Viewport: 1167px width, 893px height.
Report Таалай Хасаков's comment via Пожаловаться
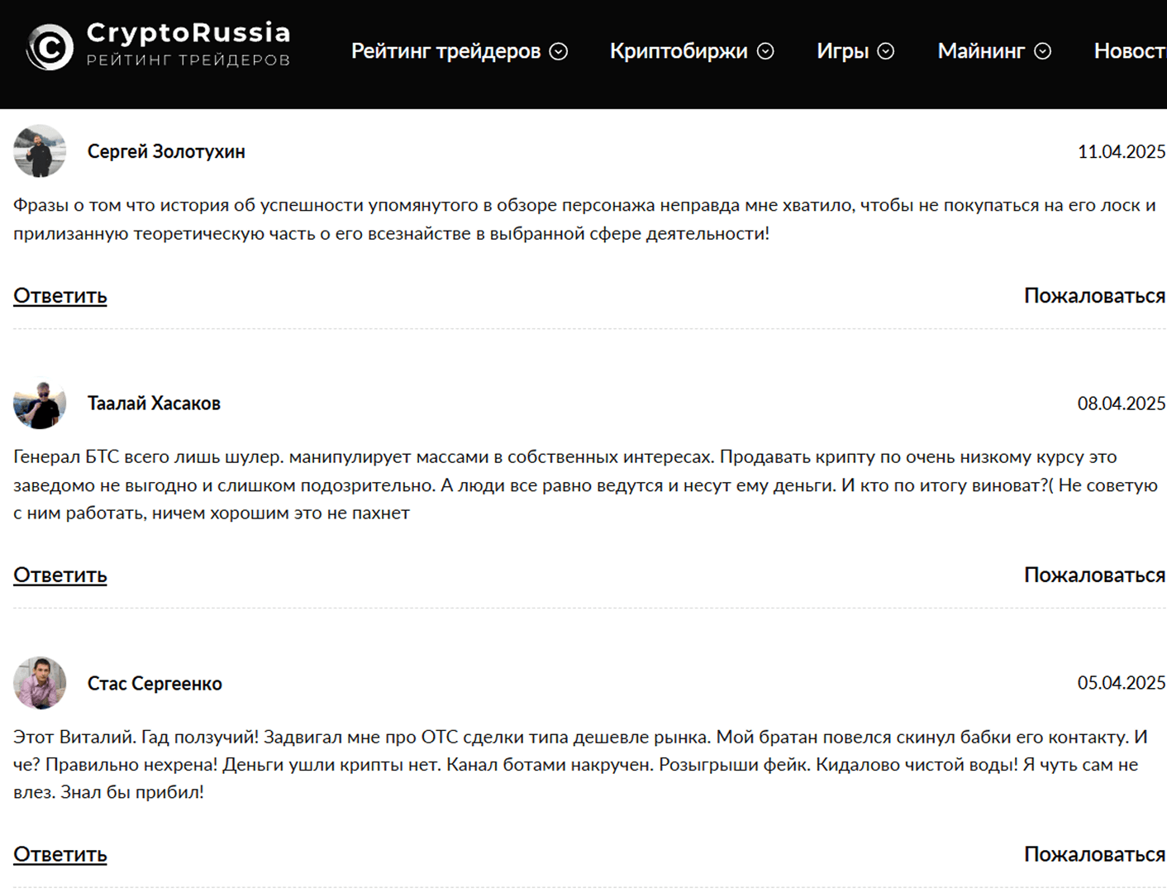pos(1094,575)
